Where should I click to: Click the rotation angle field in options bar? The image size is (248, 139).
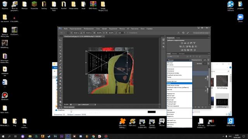(120, 33)
